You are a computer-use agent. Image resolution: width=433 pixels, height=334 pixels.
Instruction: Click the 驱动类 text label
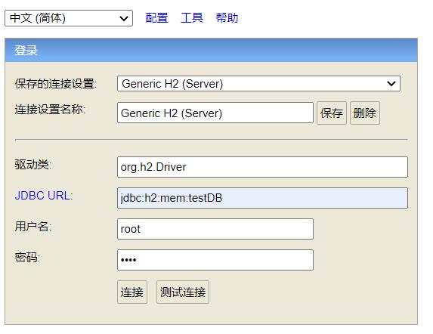[x=32, y=165]
